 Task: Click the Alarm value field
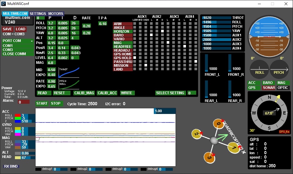coord(24,102)
